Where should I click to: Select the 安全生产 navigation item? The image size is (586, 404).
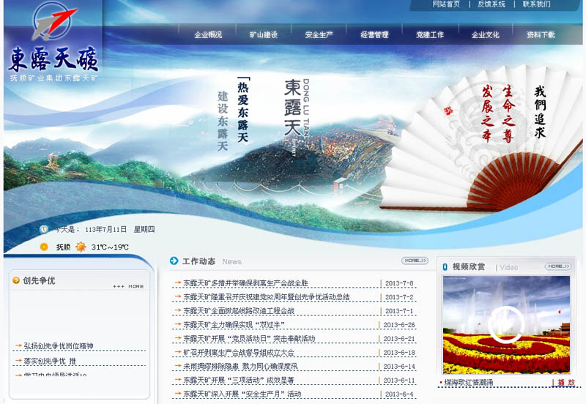click(319, 34)
